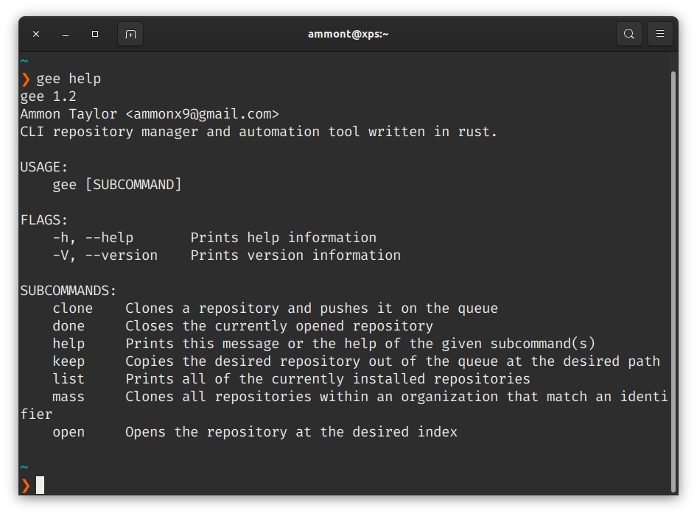Screen dimensions: 697x516
Task: Select the 'list' subcommand entry
Action: [x=69, y=378]
